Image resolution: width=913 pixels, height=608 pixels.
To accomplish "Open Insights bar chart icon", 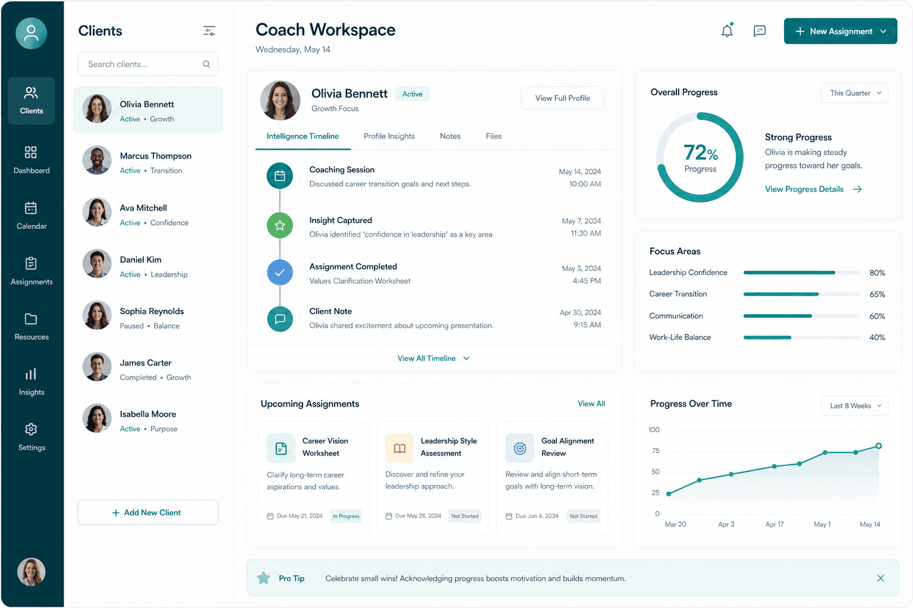I will (x=31, y=374).
